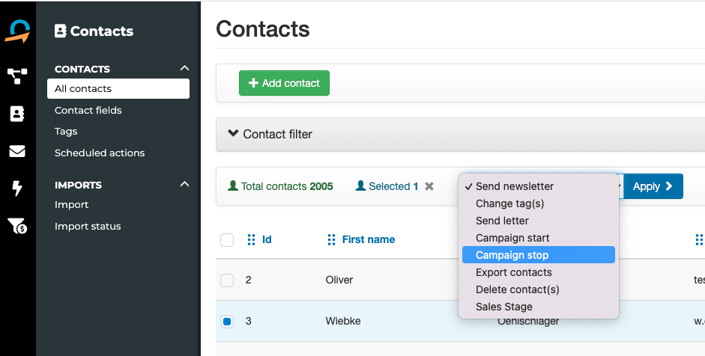This screenshot has width=705, height=356.
Task: Clear selection with the X icon
Action: [429, 186]
